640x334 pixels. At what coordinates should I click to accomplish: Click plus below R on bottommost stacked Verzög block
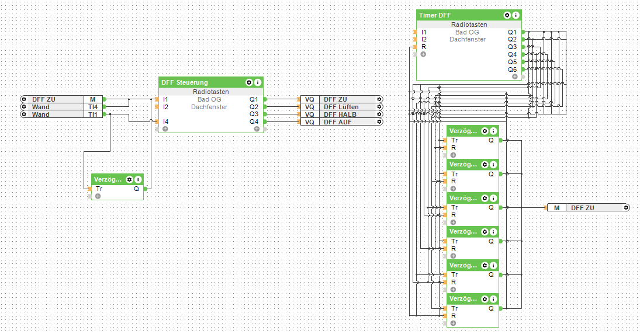click(453, 323)
